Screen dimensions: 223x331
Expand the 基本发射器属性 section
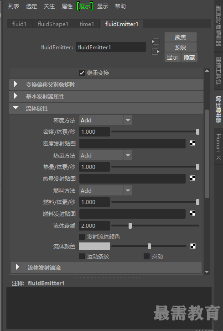[106, 96]
